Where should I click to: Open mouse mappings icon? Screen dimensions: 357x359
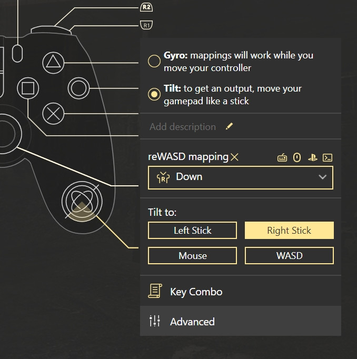click(297, 158)
